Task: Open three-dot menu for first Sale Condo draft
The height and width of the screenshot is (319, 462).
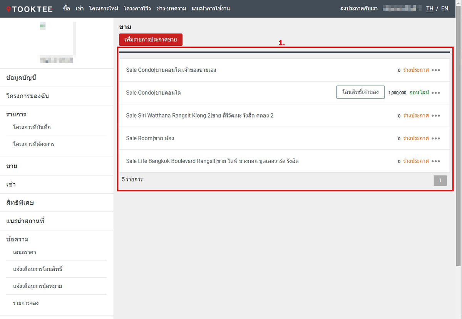Action: pyautogui.click(x=435, y=70)
